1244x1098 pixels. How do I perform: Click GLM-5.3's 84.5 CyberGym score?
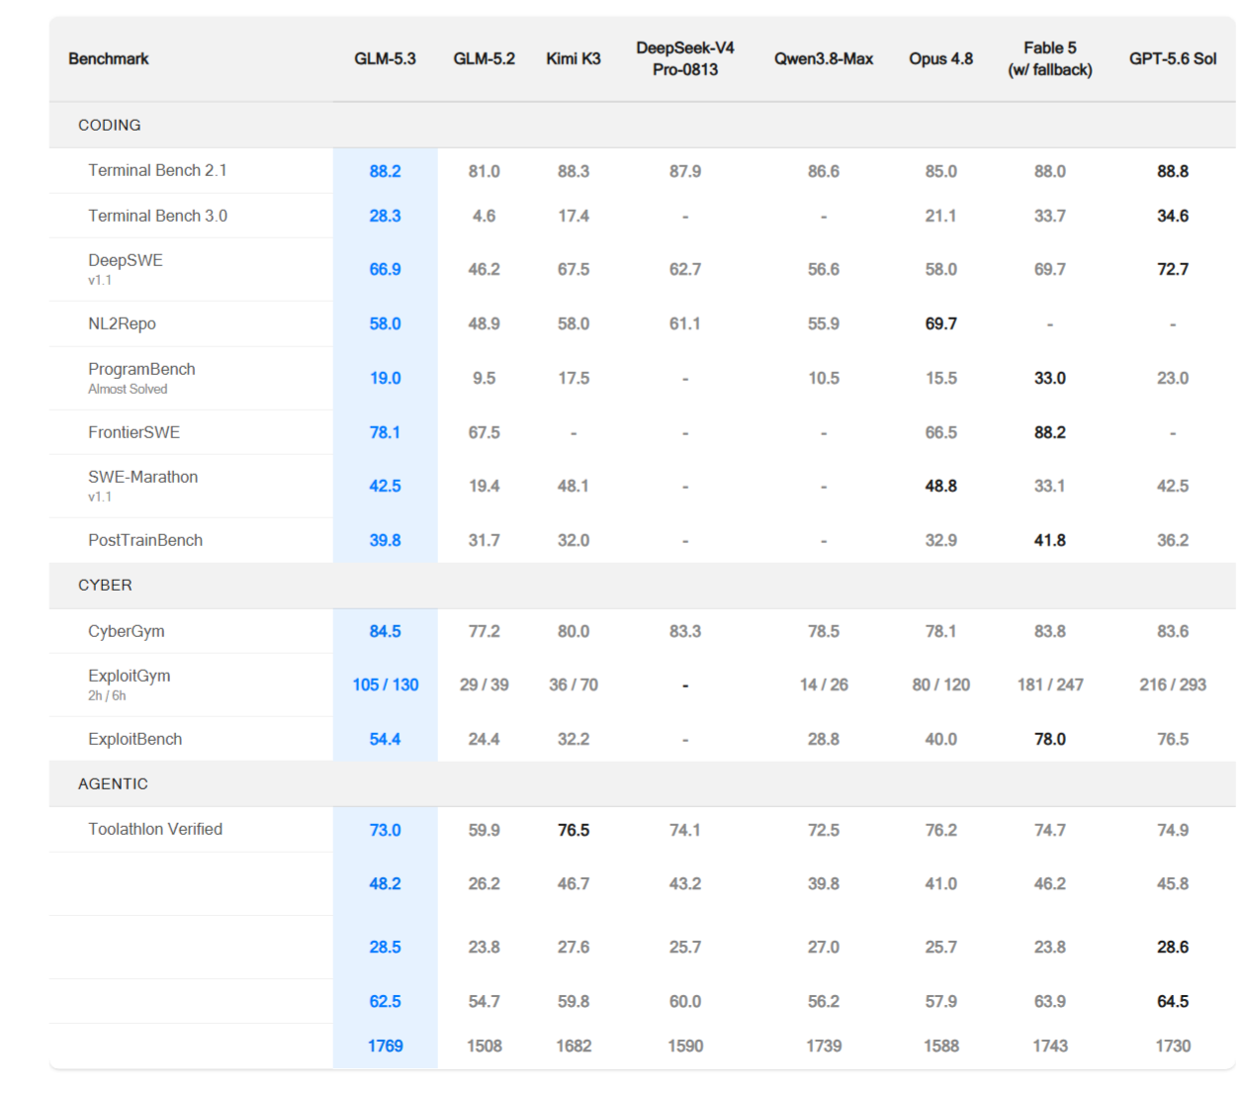click(x=385, y=631)
